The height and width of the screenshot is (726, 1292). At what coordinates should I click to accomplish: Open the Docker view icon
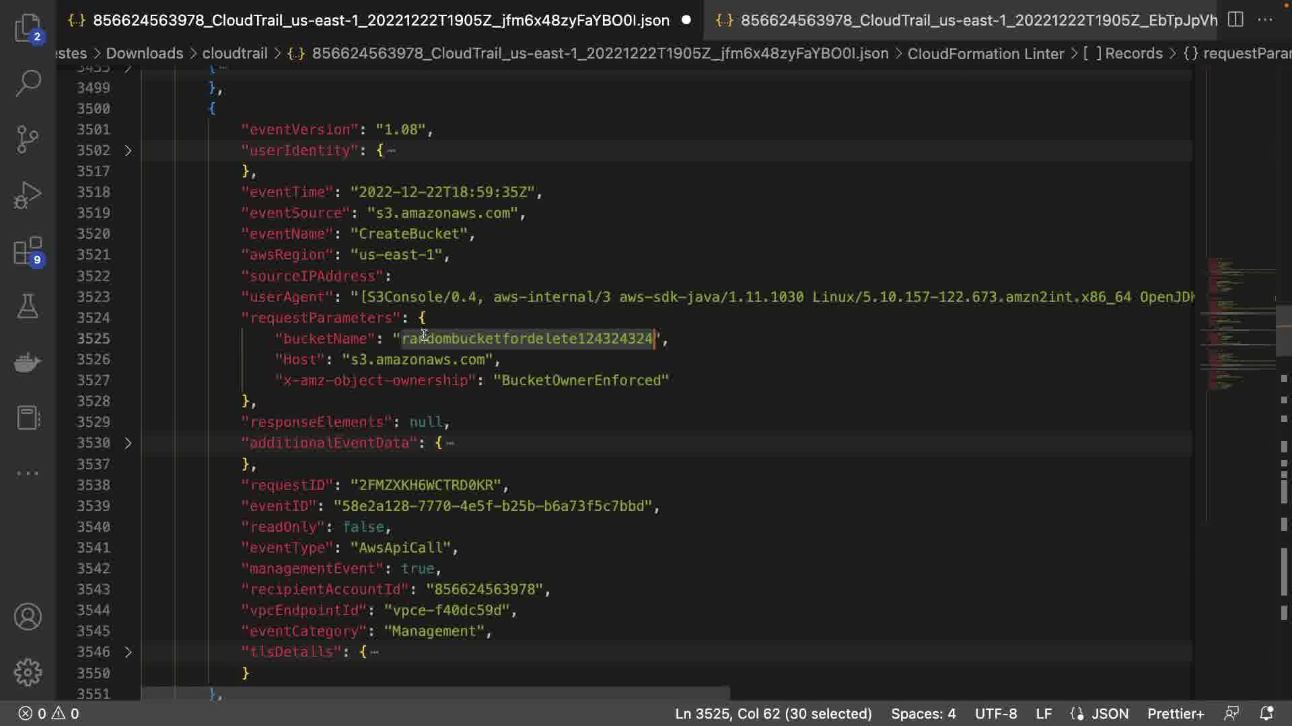[x=28, y=362]
